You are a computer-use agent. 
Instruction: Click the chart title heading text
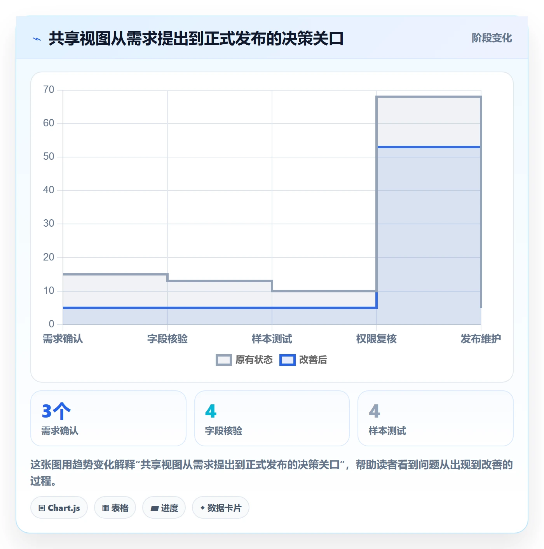point(196,39)
